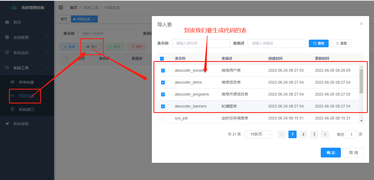The width and height of the screenshot is (374, 180).
Task: Focus the 前往 page number input
Action: [351, 134]
